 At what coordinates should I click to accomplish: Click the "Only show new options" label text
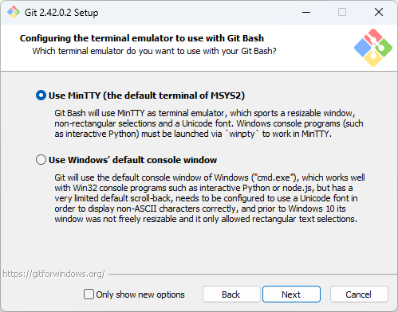point(140,294)
